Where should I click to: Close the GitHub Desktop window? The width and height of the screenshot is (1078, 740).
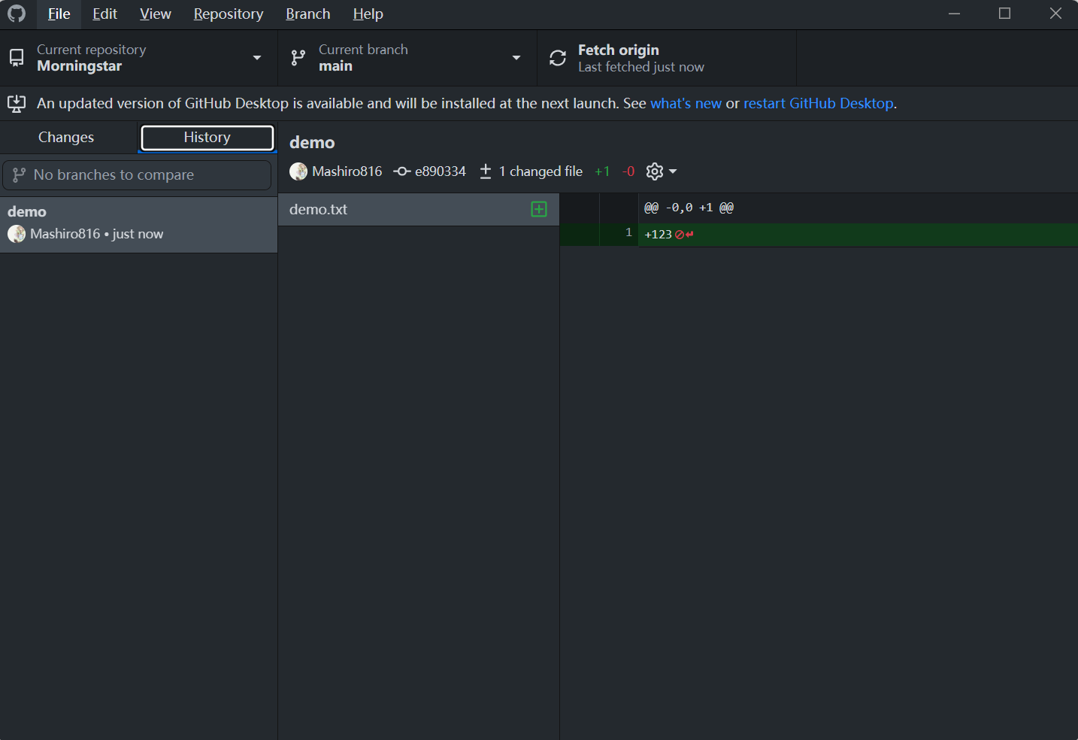(x=1055, y=14)
